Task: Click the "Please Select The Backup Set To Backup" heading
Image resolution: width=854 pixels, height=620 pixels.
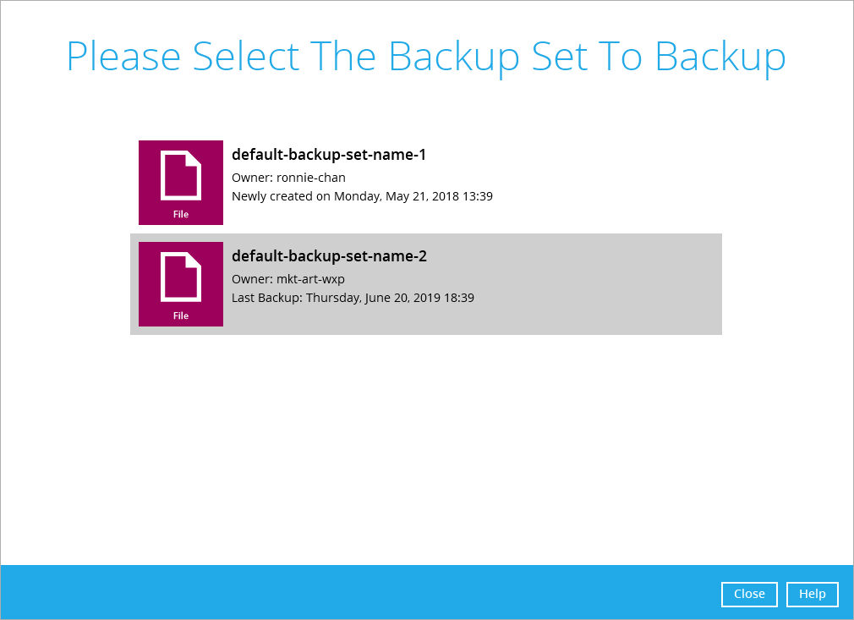Action: [426, 58]
